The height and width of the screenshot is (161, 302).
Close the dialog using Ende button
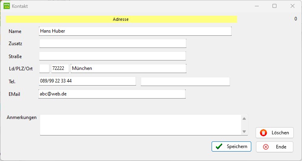click(x=274, y=147)
